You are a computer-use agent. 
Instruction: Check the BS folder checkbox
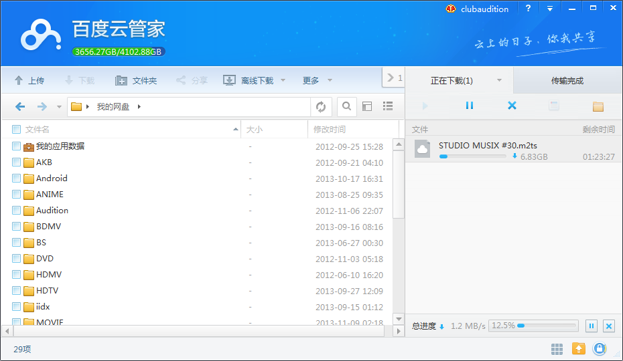[16, 242]
